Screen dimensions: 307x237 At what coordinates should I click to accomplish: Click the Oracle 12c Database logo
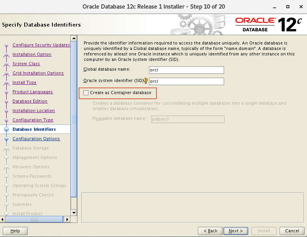click(269, 24)
